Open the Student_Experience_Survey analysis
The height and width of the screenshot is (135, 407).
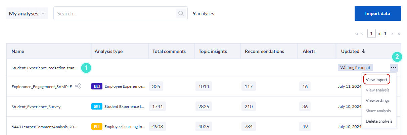(x=36, y=107)
